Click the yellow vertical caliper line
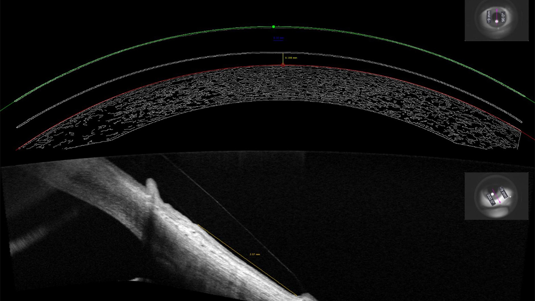This screenshot has height=301, width=535. (x=283, y=59)
